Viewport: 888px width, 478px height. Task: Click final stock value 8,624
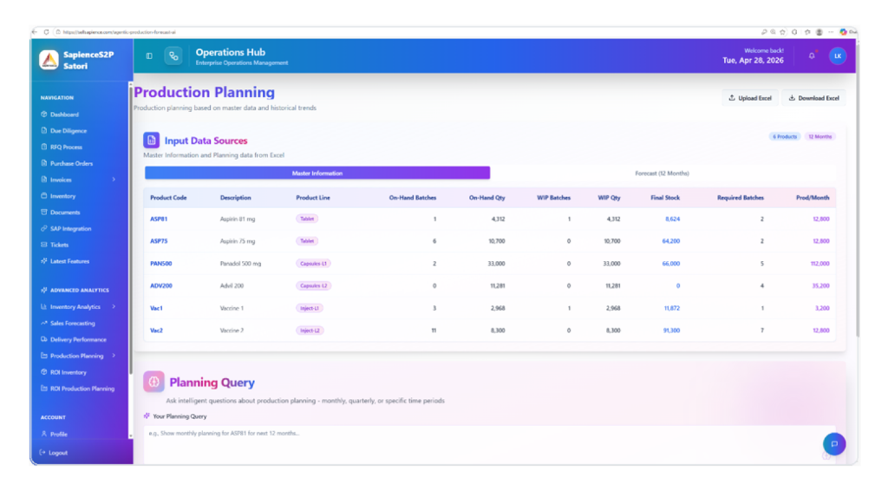[672, 219]
